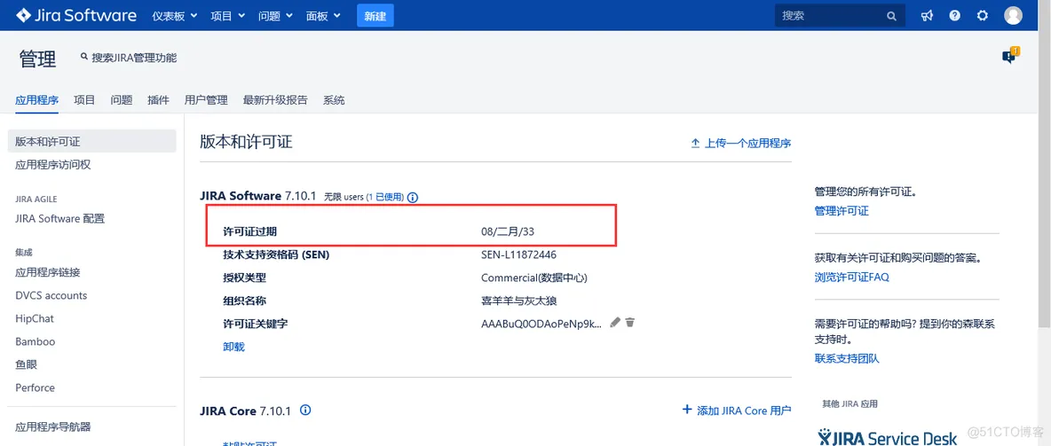This screenshot has width=1051, height=446.
Task: Click the 1 已使用 users link
Action: coord(385,197)
